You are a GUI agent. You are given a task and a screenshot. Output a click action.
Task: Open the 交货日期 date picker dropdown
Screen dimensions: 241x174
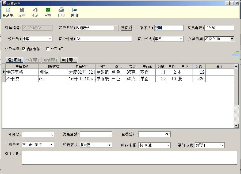coord(232,39)
